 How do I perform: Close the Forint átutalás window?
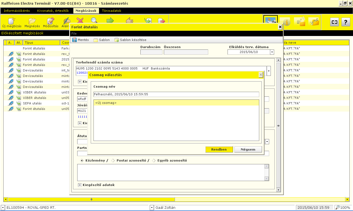tap(280, 27)
